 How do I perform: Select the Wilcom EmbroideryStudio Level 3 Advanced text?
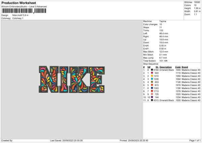point(24,7)
